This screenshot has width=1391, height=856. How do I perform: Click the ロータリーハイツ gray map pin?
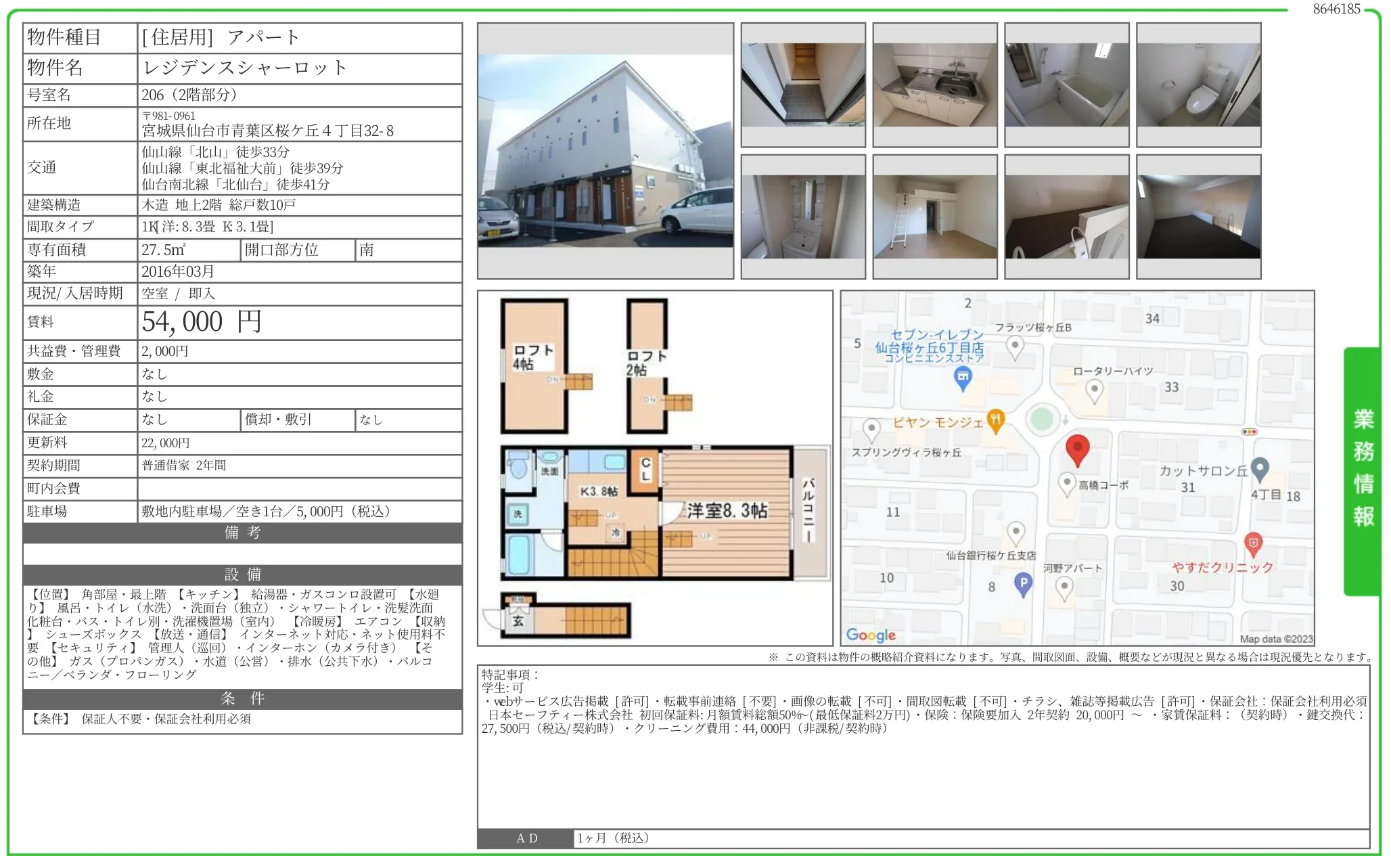coord(1094,390)
